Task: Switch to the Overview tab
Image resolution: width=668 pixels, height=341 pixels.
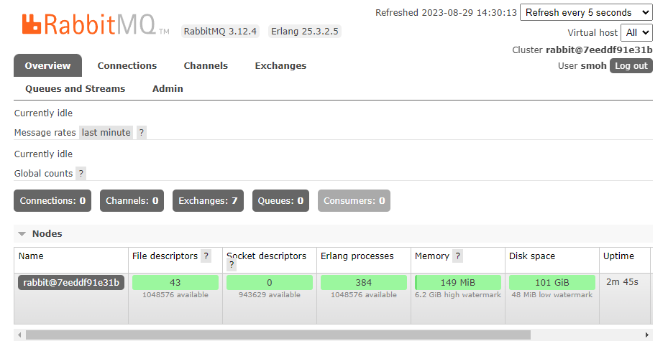Action: tap(47, 65)
